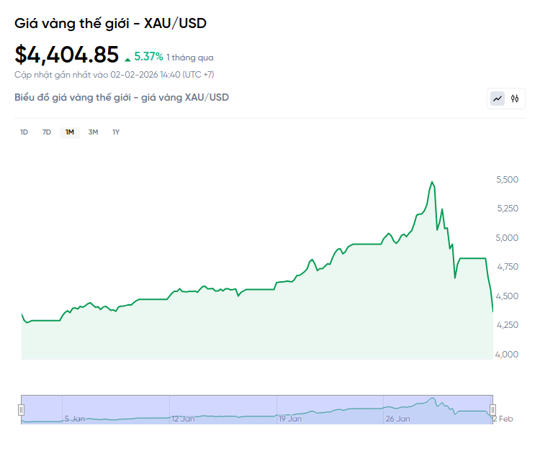Viewport: 540px width, 456px height.
Task: Select the 3M time range
Action: (93, 132)
